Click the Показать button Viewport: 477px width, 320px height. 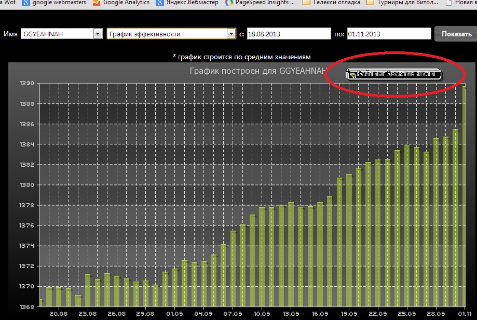tap(456, 34)
